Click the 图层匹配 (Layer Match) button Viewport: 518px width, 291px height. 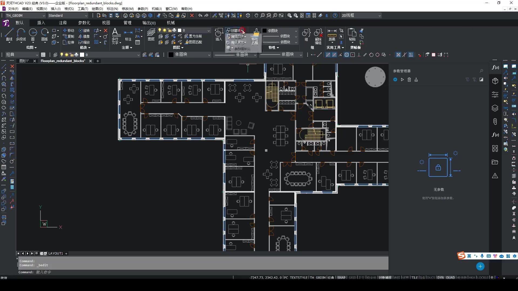click(193, 42)
